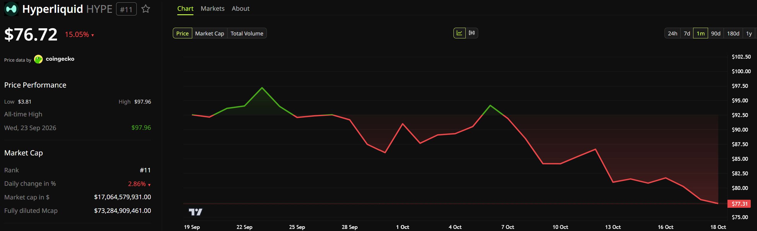Click the CoinGecko logo icon
This screenshot has width=757, height=231.
(x=39, y=59)
